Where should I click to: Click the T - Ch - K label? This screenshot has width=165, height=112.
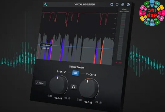point(91,75)
